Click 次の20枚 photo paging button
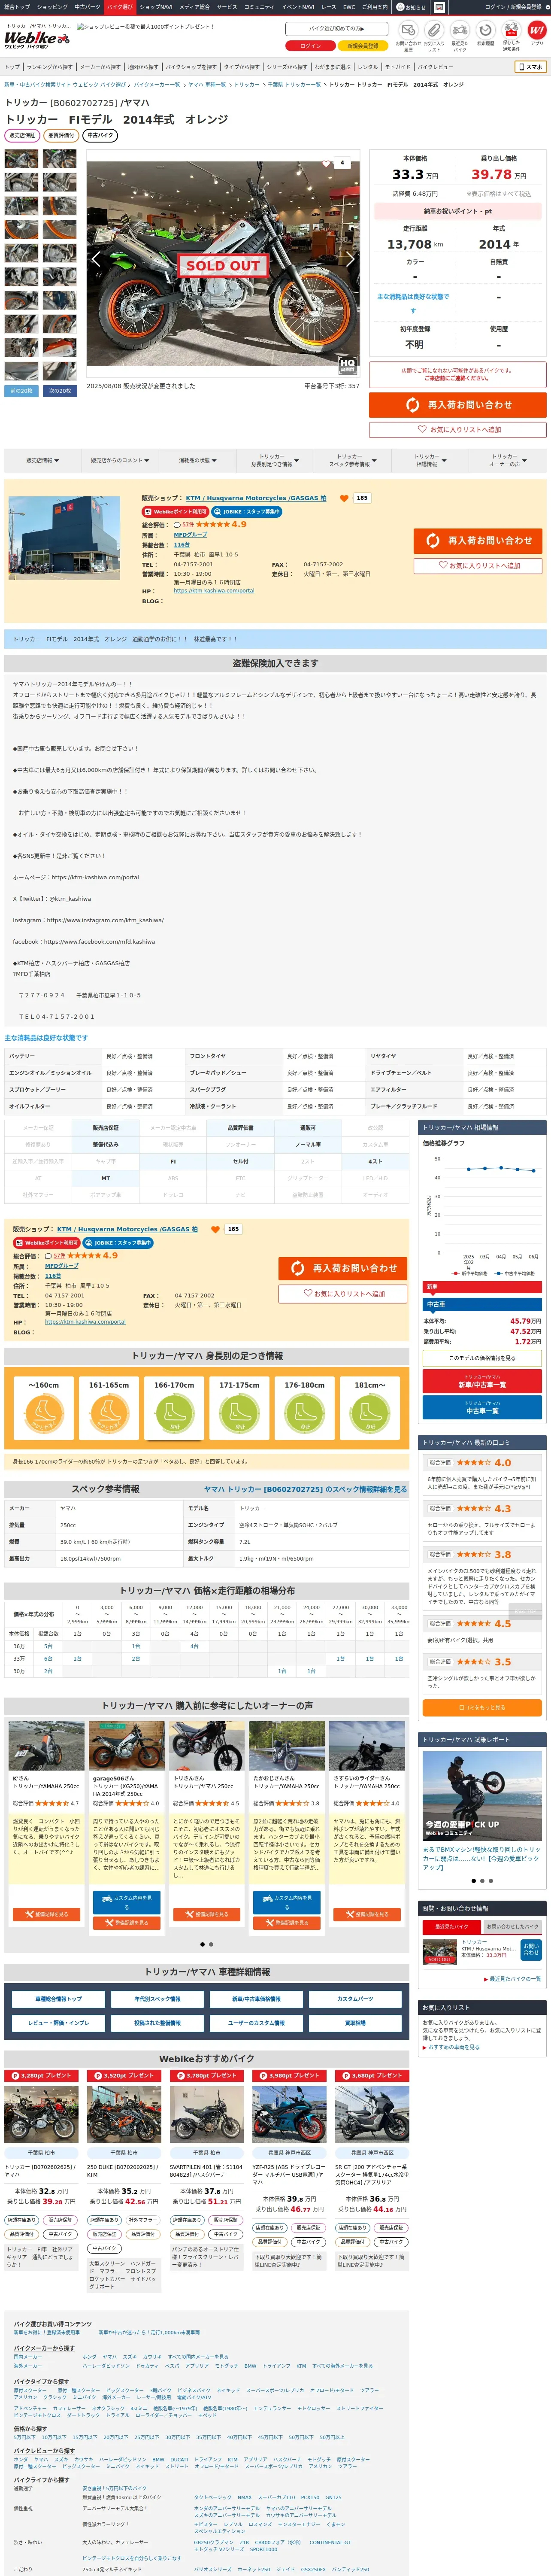Viewport: 551px width, 2576px height. 60,391
